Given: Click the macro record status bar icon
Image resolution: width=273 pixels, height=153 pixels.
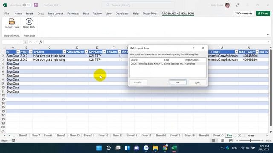Looking at the screenshot, I should click(13, 141).
